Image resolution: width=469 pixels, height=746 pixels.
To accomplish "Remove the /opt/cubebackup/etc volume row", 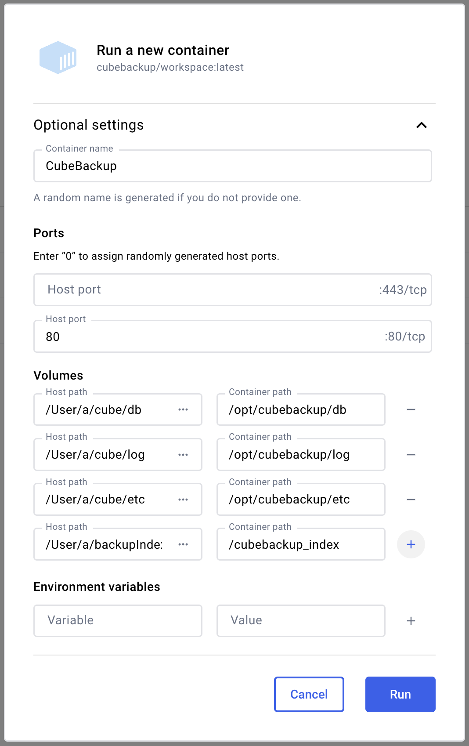I will coord(411,500).
